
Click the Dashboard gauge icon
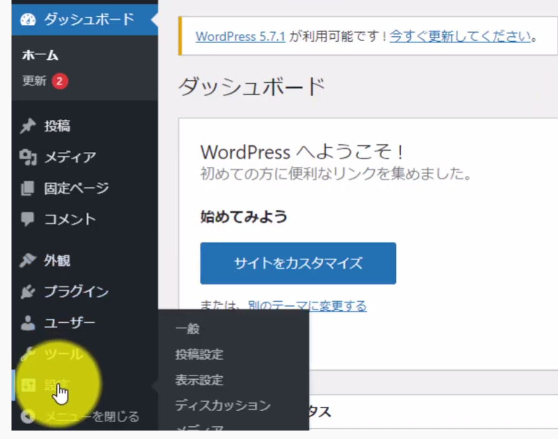pos(28,19)
